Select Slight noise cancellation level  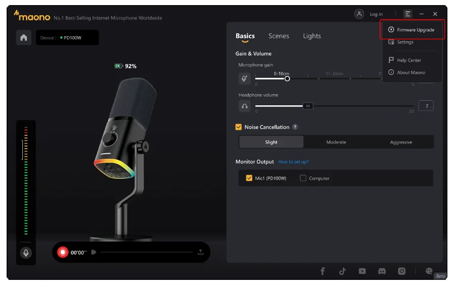pos(271,142)
